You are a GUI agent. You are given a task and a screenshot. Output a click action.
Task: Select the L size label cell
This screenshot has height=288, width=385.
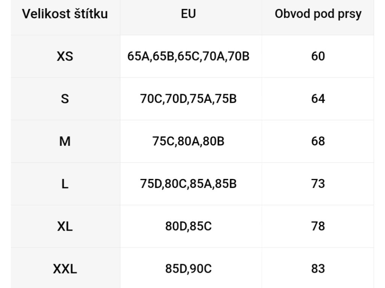pyautogui.click(x=65, y=184)
